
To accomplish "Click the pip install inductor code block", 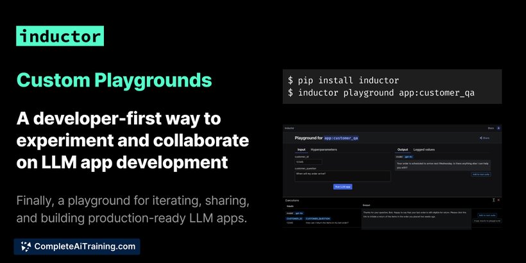I will pos(392,87).
